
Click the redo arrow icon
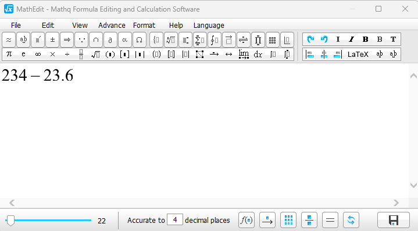click(x=310, y=39)
